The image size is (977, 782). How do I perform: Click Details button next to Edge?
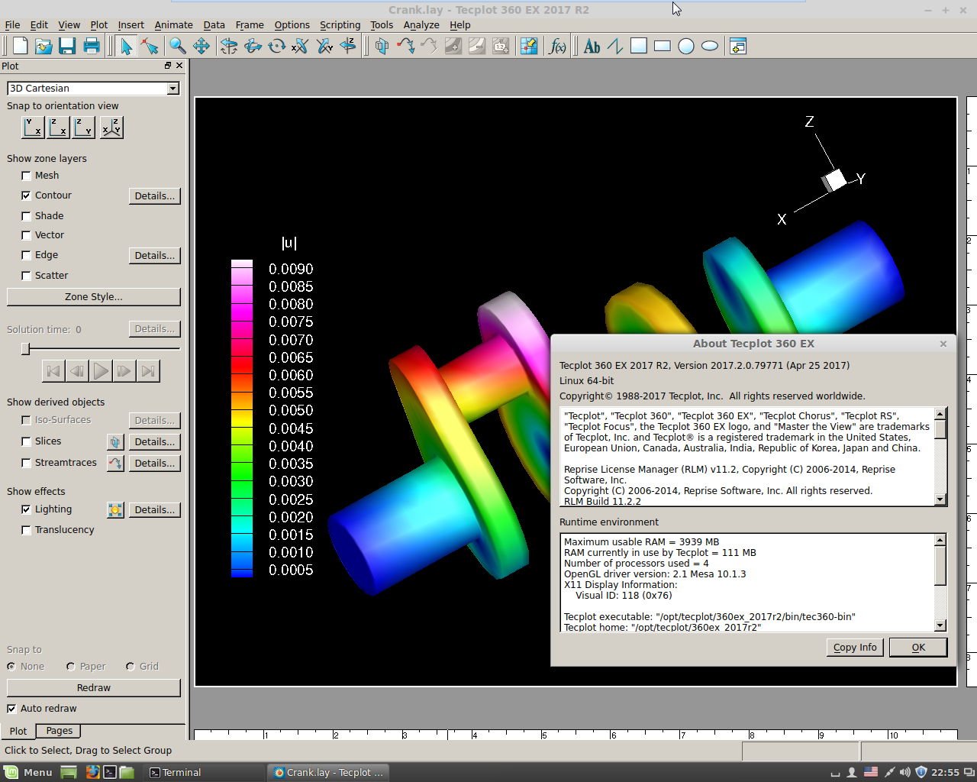(x=155, y=256)
